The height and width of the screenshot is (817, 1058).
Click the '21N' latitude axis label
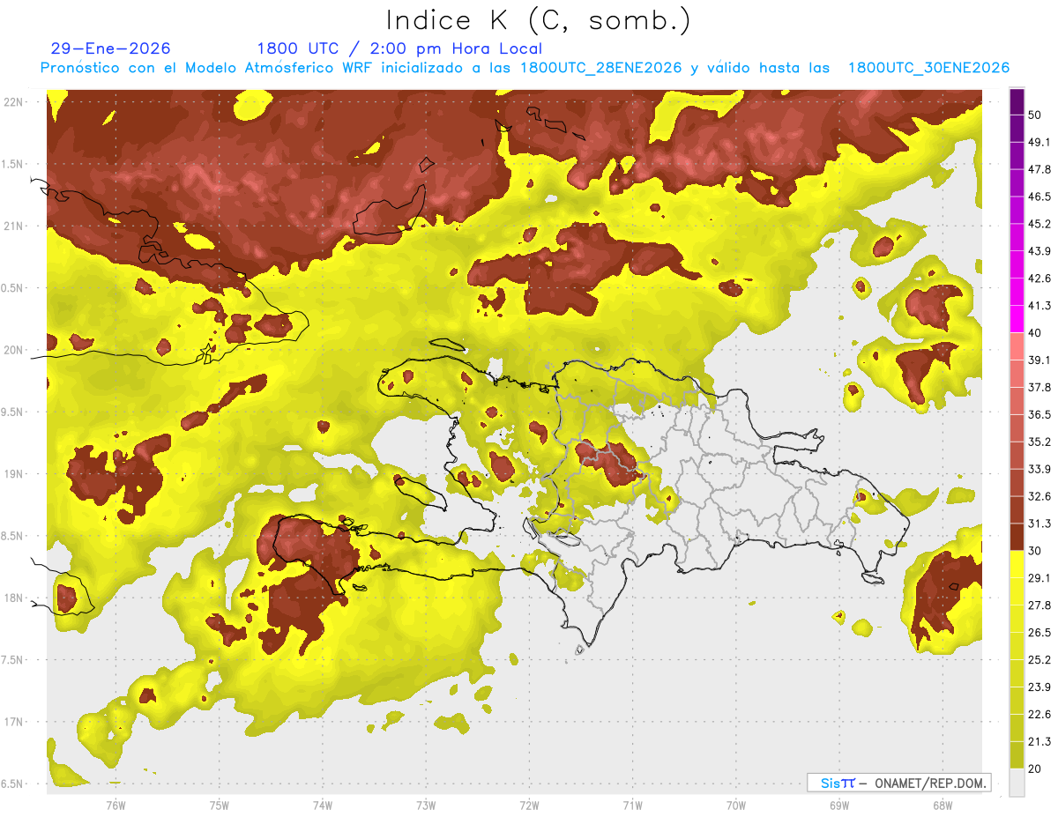(14, 227)
